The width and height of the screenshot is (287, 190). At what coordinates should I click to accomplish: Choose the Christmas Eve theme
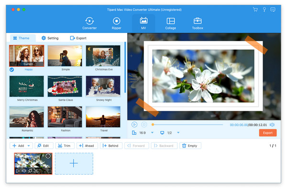click(x=103, y=56)
